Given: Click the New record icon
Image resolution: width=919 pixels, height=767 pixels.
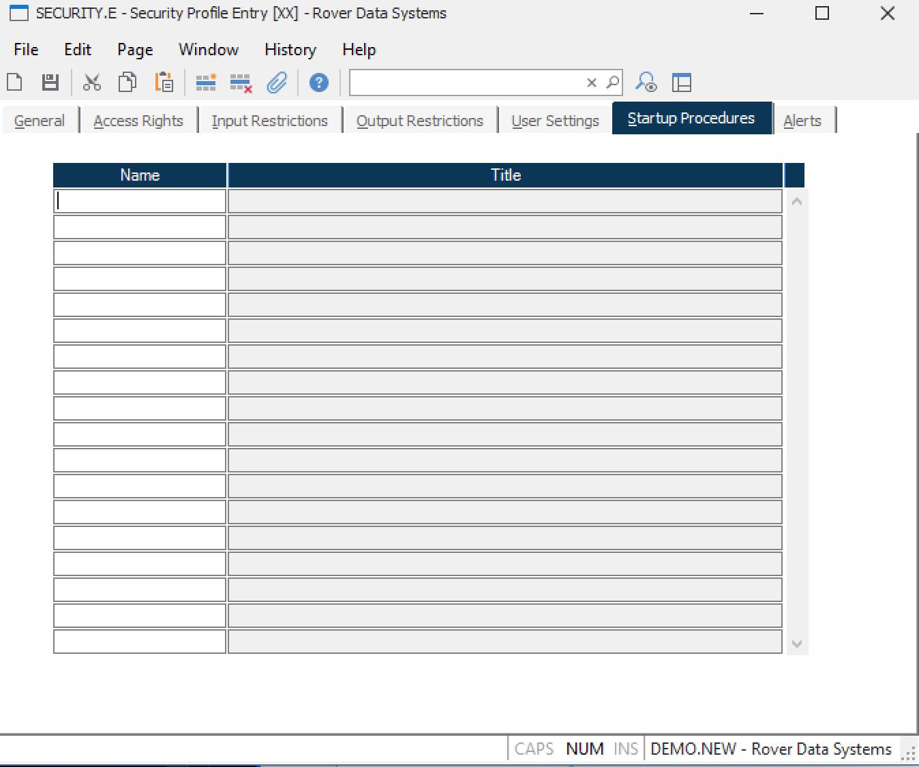Looking at the screenshot, I should point(14,82).
